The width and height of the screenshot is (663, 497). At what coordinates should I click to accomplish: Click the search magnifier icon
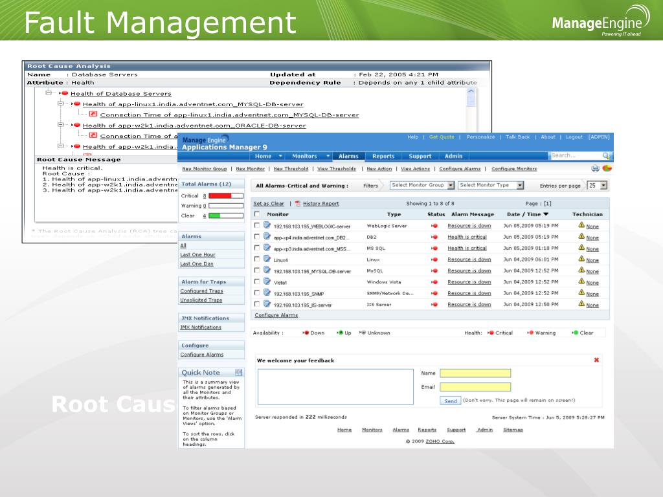coord(606,155)
